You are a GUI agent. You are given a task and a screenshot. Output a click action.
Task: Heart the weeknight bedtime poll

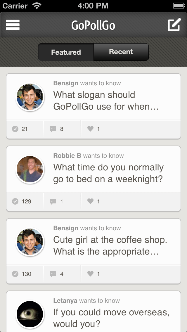pos(91,201)
